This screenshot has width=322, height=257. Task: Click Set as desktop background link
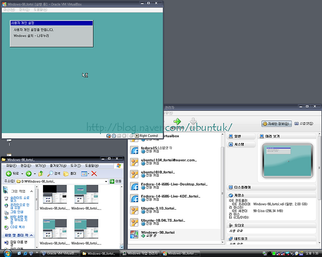pyautogui.click(x=19, y=219)
